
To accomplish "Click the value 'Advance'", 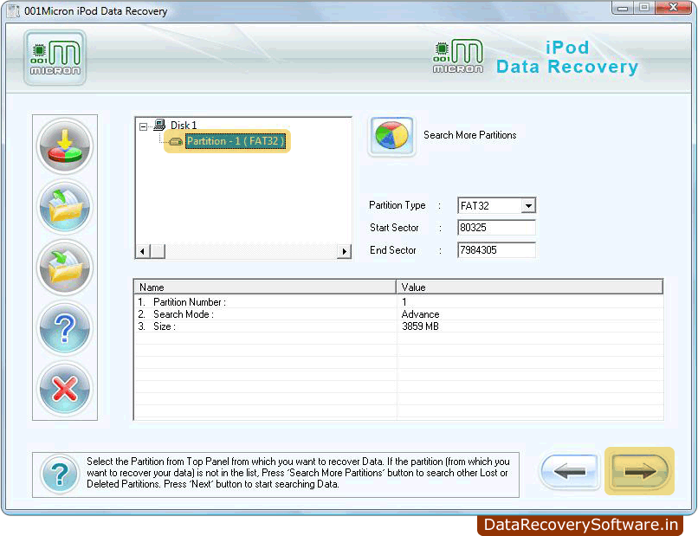I will (420, 314).
